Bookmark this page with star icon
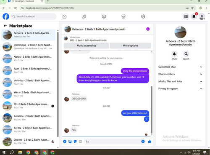This screenshot has height=155, width=210. coord(192,8)
